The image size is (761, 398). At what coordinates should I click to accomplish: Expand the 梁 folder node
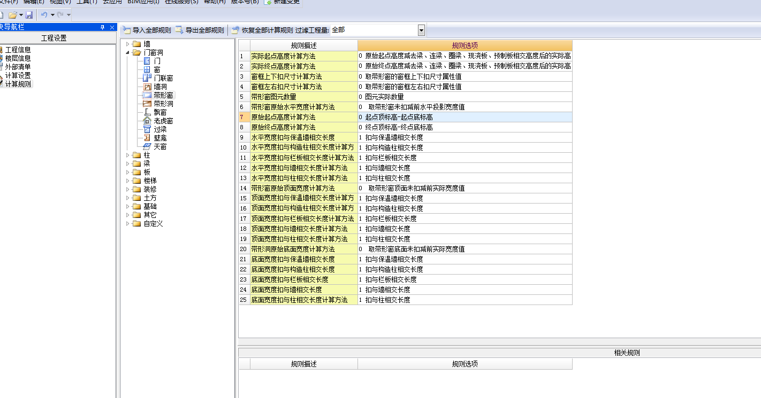[127, 163]
